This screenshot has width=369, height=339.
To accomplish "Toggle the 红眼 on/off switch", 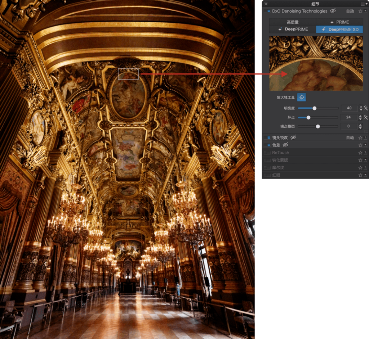I will [x=267, y=175].
